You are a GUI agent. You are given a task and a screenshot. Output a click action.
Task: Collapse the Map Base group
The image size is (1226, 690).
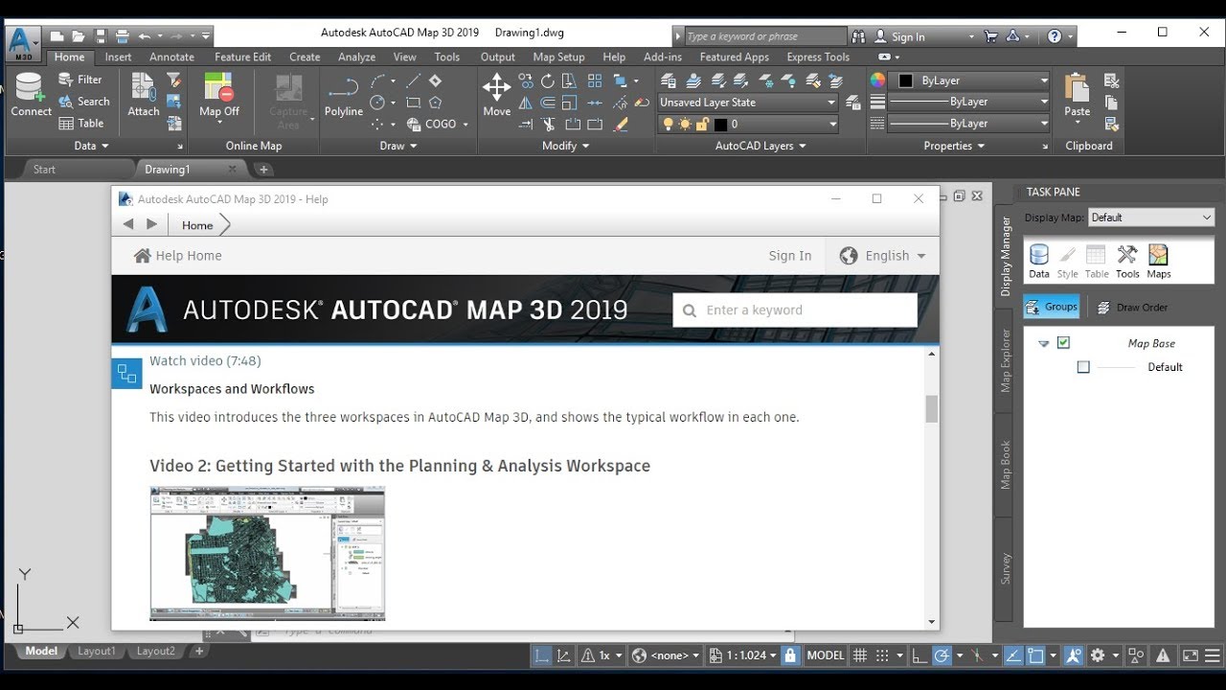pyautogui.click(x=1043, y=343)
